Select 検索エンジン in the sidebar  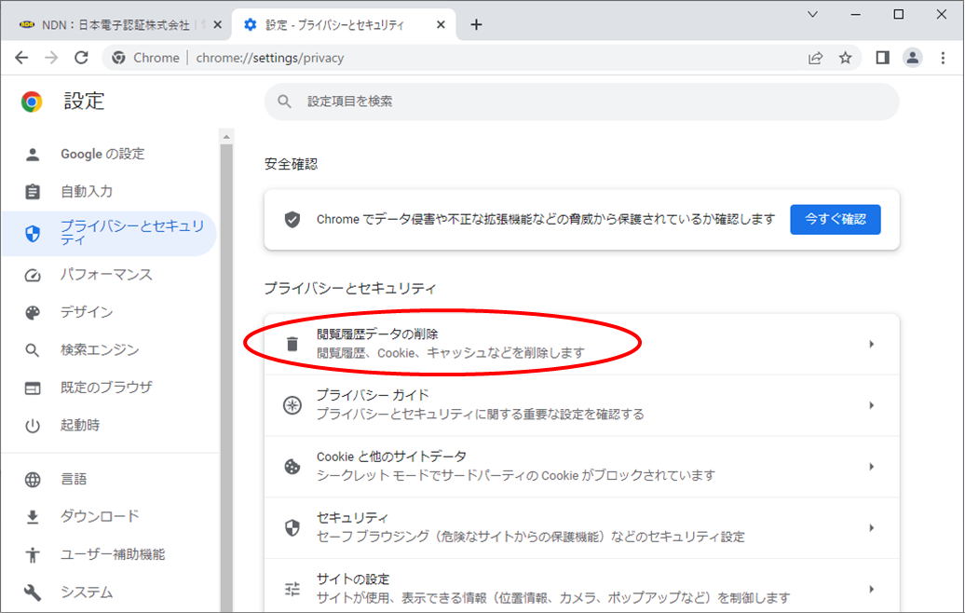(x=100, y=350)
